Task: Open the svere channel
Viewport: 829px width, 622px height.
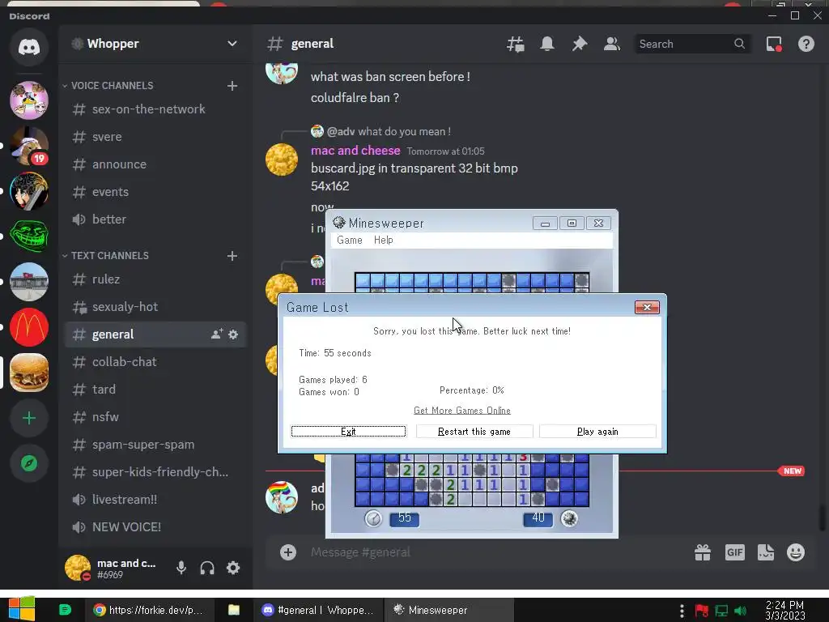Action: [x=155, y=136]
